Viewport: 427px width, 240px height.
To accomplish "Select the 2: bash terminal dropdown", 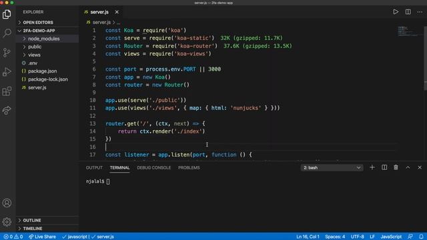I will 332,167.
